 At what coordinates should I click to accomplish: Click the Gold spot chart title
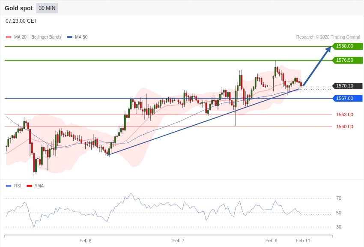[x=19, y=8]
